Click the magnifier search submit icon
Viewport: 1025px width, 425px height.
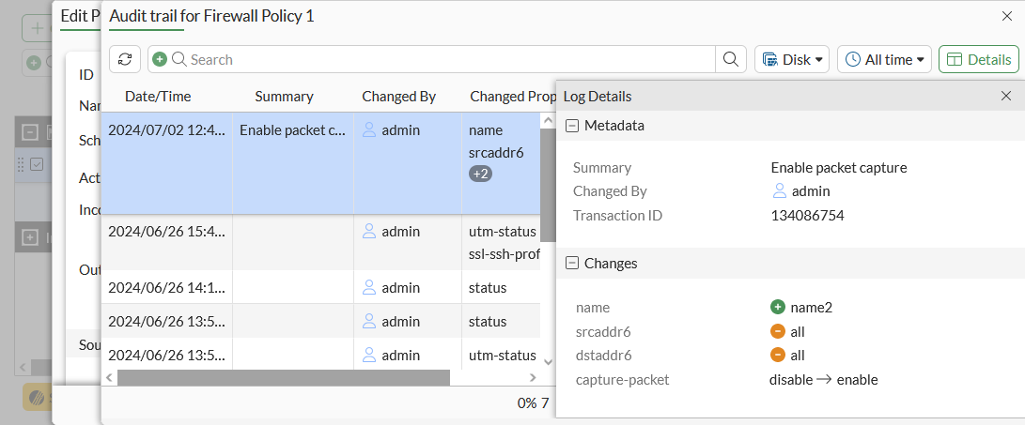tap(730, 59)
